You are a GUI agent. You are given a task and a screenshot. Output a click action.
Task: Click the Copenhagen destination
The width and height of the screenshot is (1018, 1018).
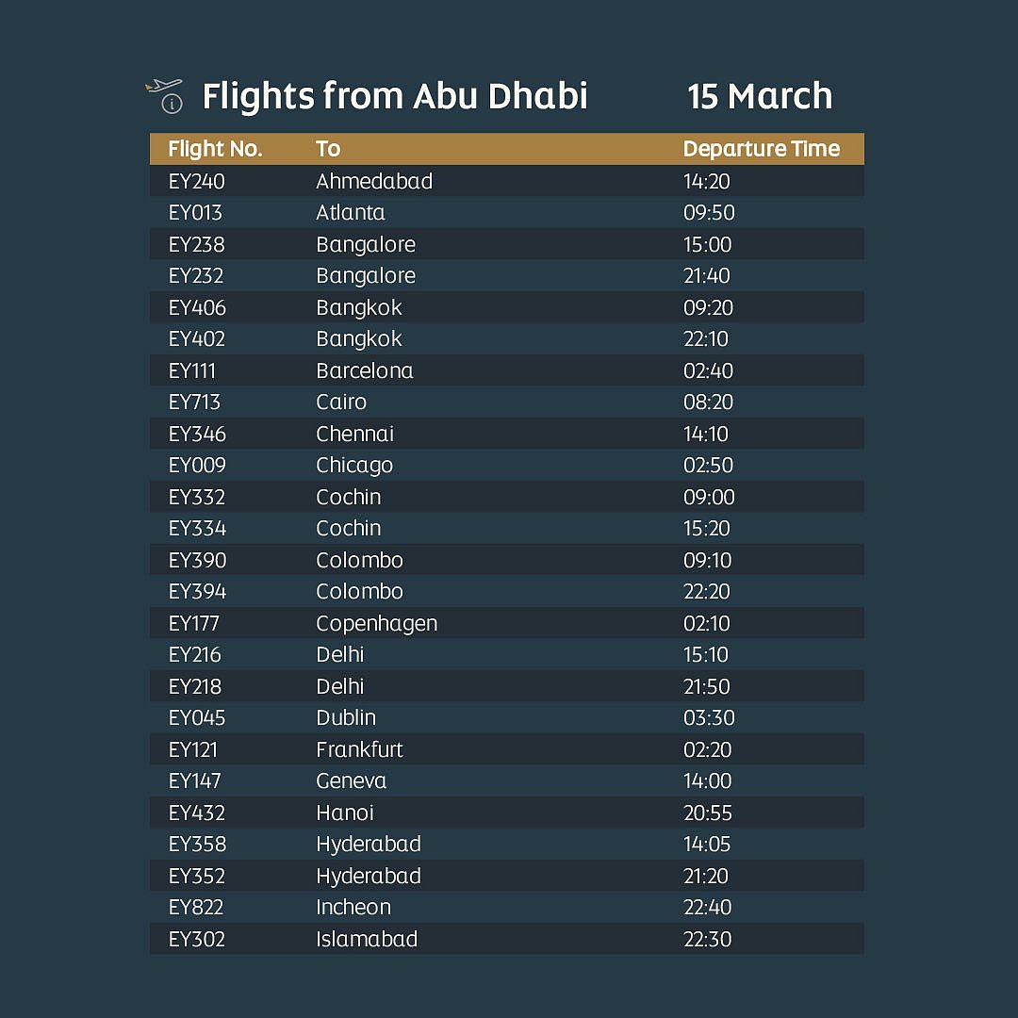point(376,623)
